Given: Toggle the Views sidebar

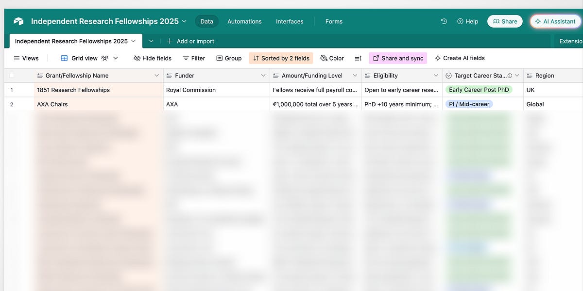Looking at the screenshot, I should [x=26, y=58].
